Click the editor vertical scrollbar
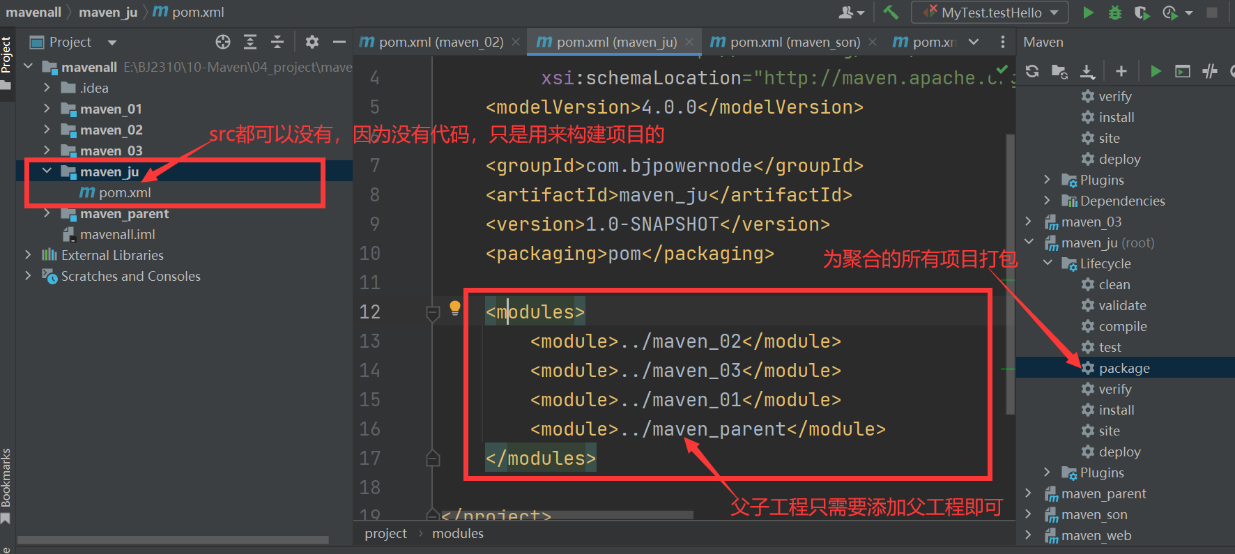This screenshot has width=1235, height=554. [1010, 273]
